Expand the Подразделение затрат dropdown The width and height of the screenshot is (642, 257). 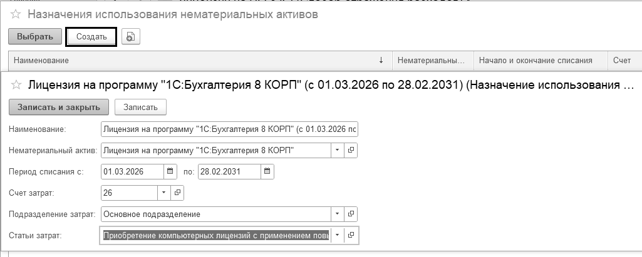coord(338,214)
